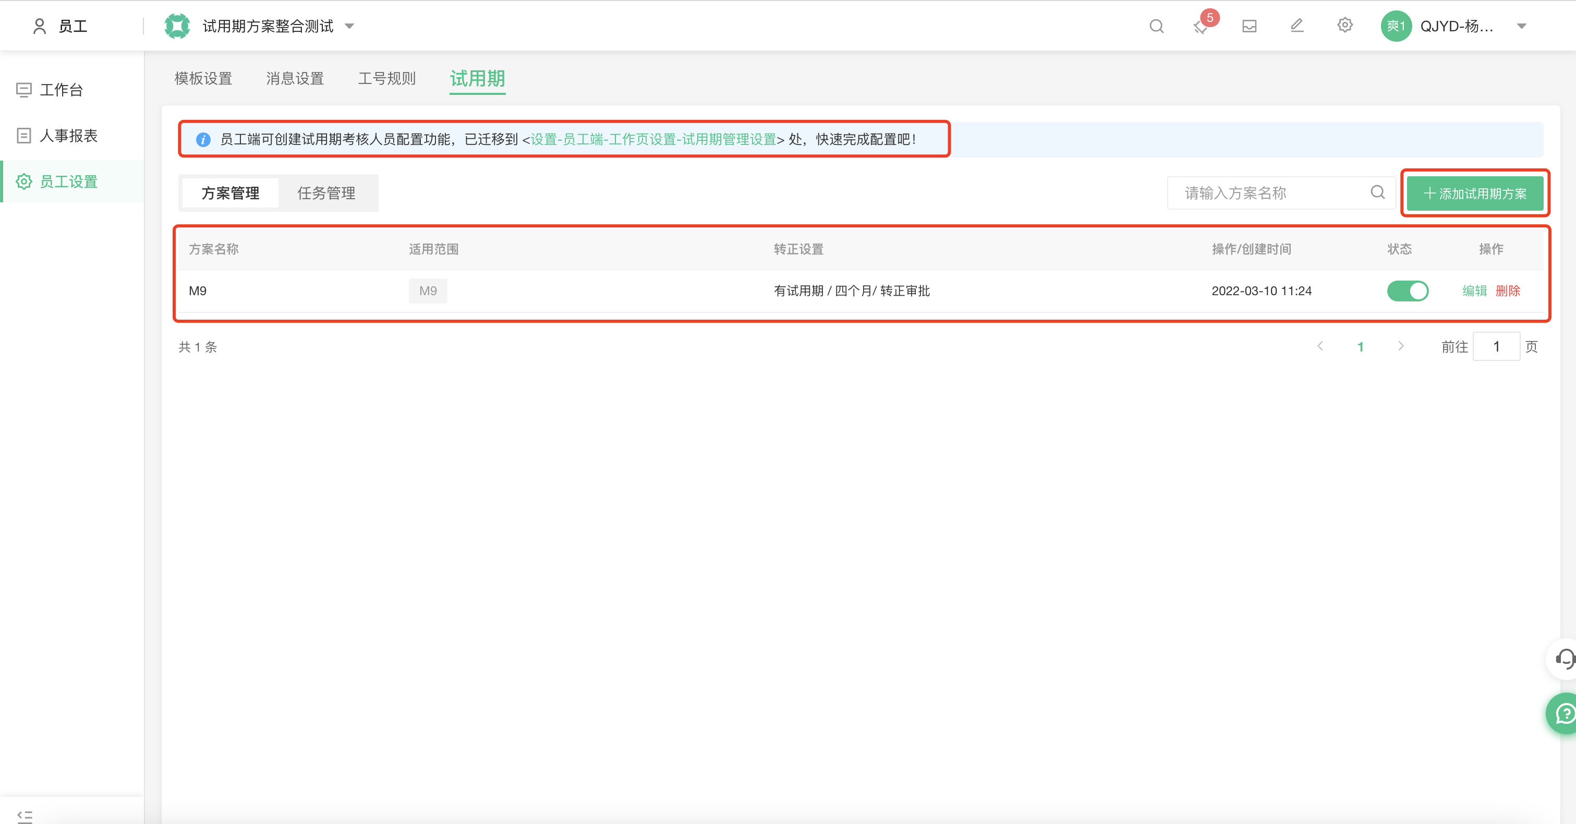
Task: Click the go-to page number input
Action: point(1496,346)
